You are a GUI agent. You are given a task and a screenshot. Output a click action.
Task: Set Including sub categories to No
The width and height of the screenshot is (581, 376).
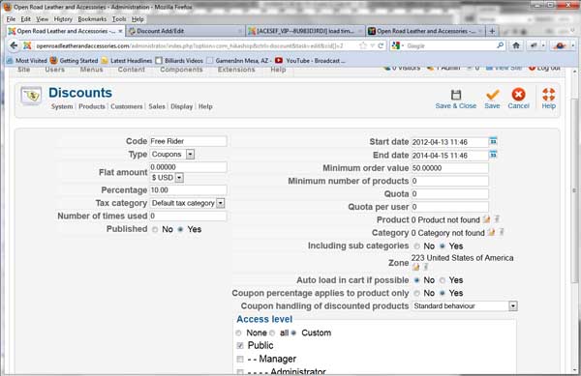(x=416, y=246)
